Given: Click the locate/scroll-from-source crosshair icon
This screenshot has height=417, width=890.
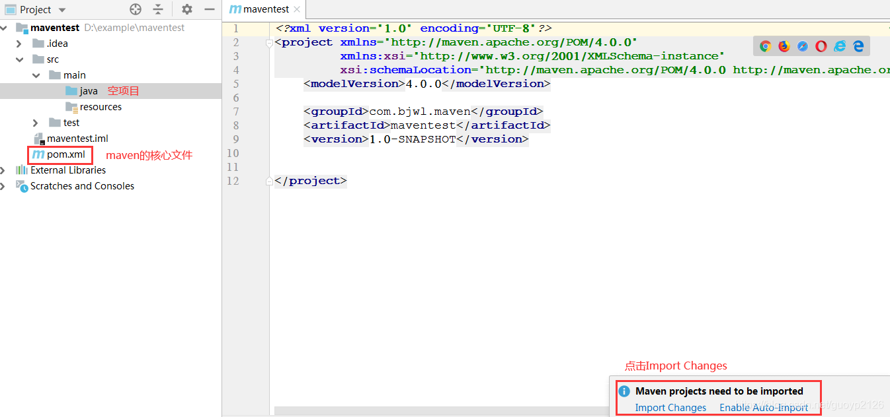Looking at the screenshot, I should coord(136,9).
